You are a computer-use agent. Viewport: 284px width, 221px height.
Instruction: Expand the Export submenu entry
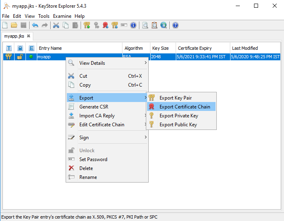coord(107,98)
